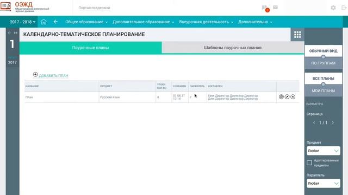
Task: Expand Внеурочная деятельность menu
Action: pos(206,22)
